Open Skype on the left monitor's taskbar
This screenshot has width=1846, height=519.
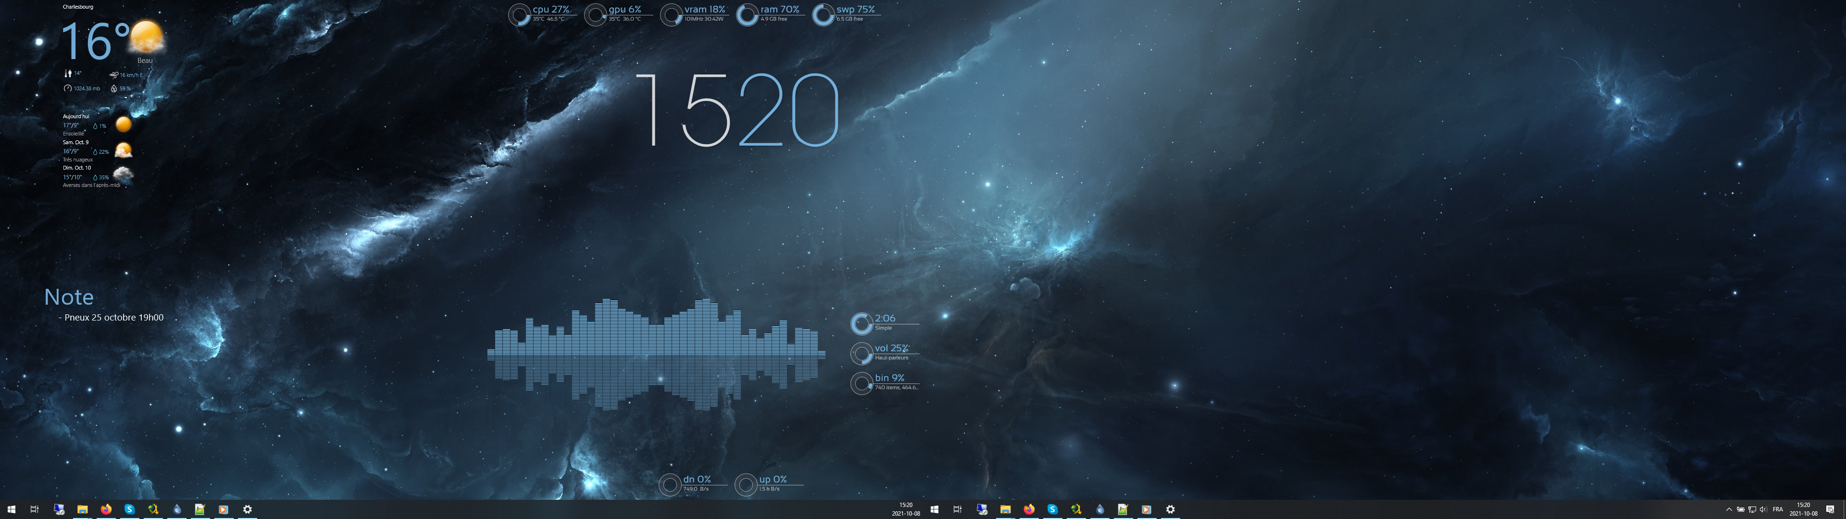(130, 509)
